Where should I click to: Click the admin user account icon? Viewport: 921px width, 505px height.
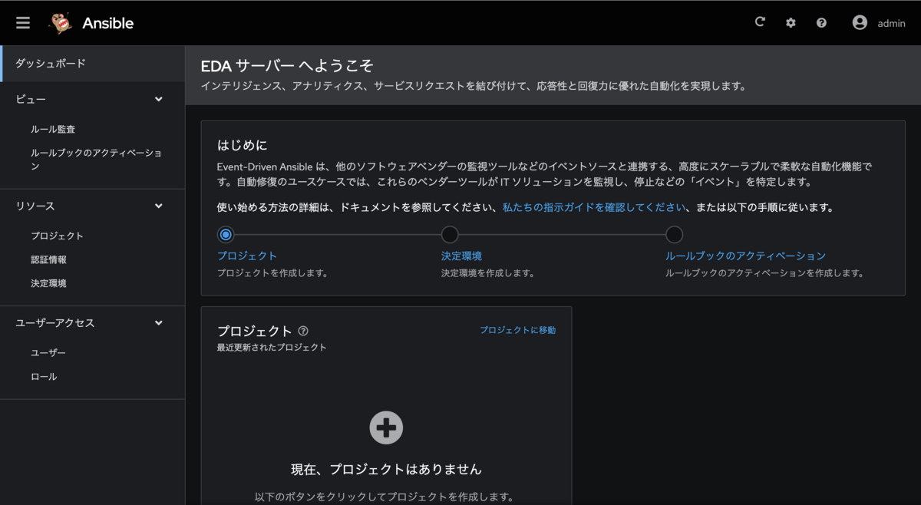pos(860,22)
